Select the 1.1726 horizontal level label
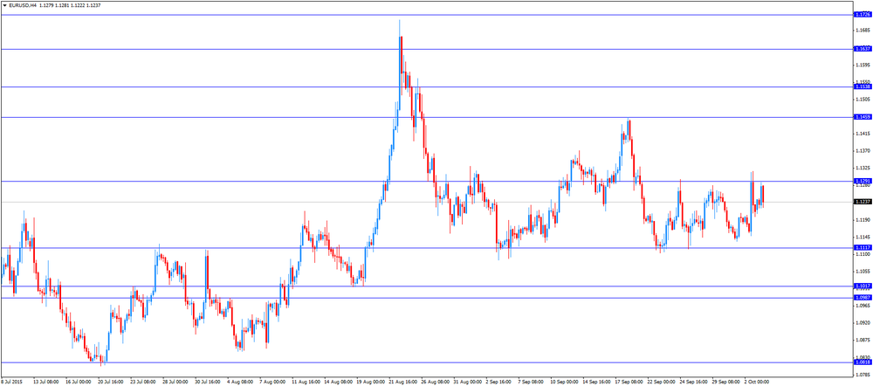Screen dimensions: 873x386 tap(862, 15)
